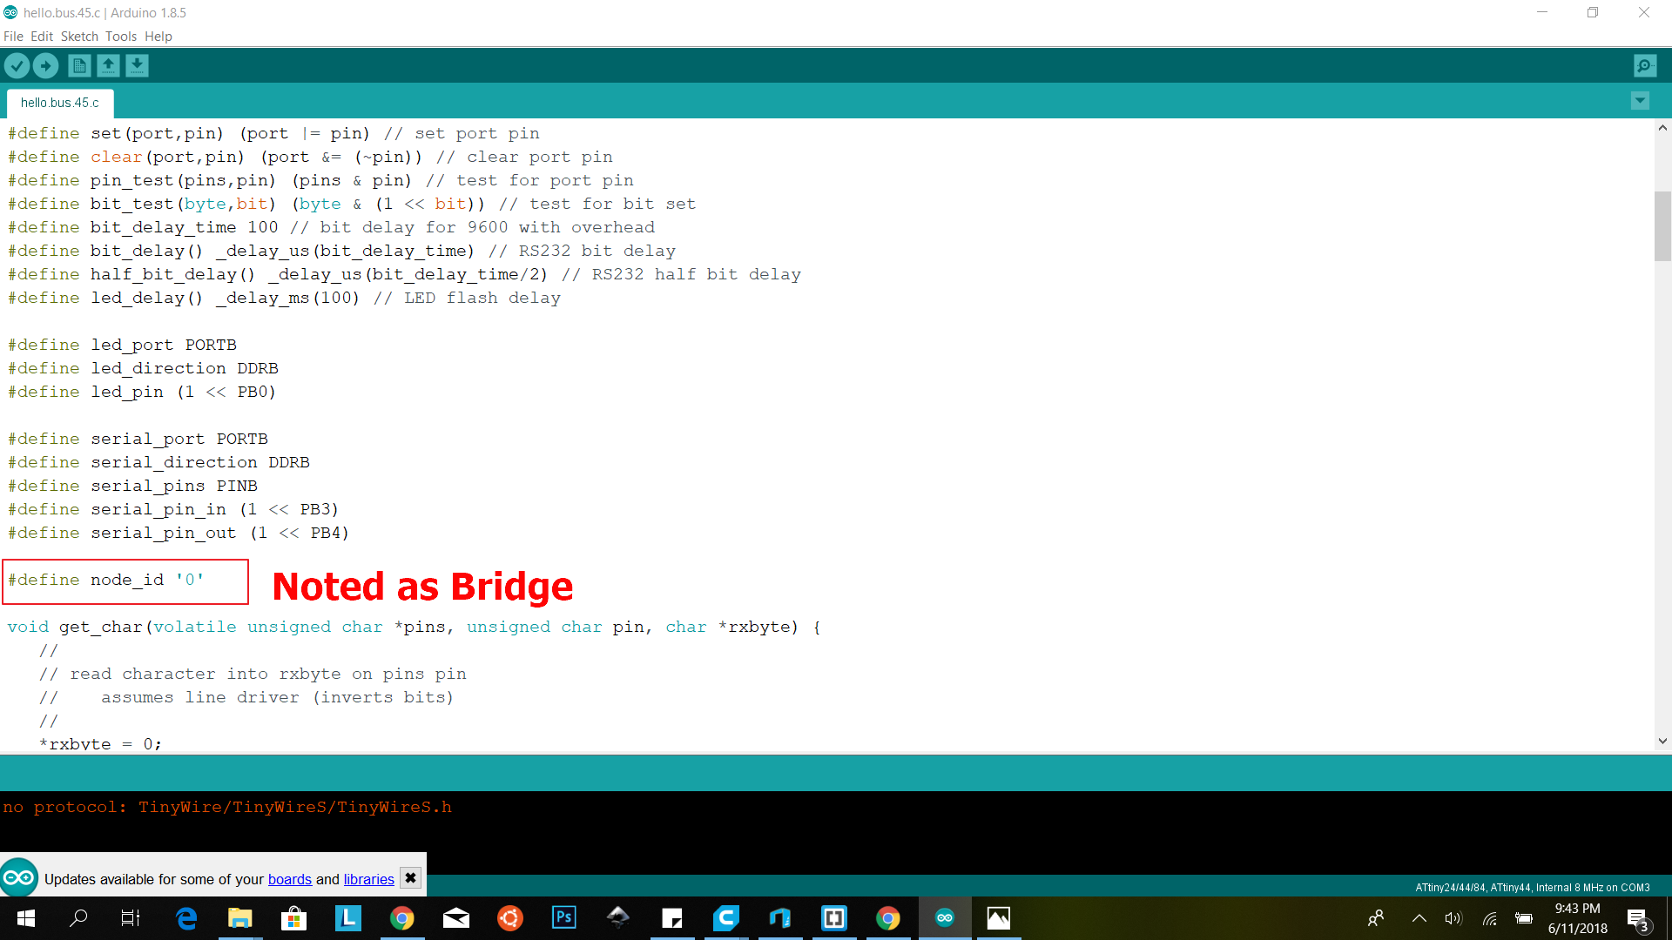Open the Sketch menu
This screenshot has width=1672, height=940.
coord(79,37)
